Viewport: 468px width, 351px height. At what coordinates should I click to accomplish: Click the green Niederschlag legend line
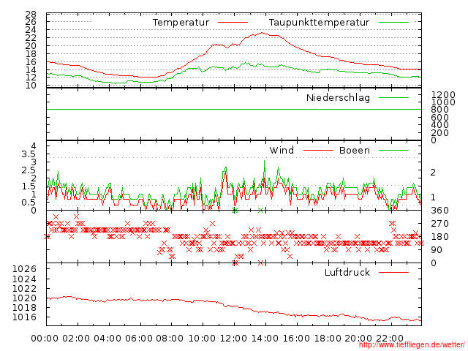[393, 97]
